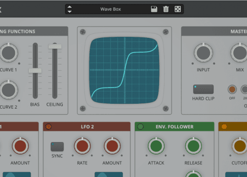The height and width of the screenshot is (177, 247).
Task: Toggle the orange filter section power button
Action: click(x=224, y=126)
